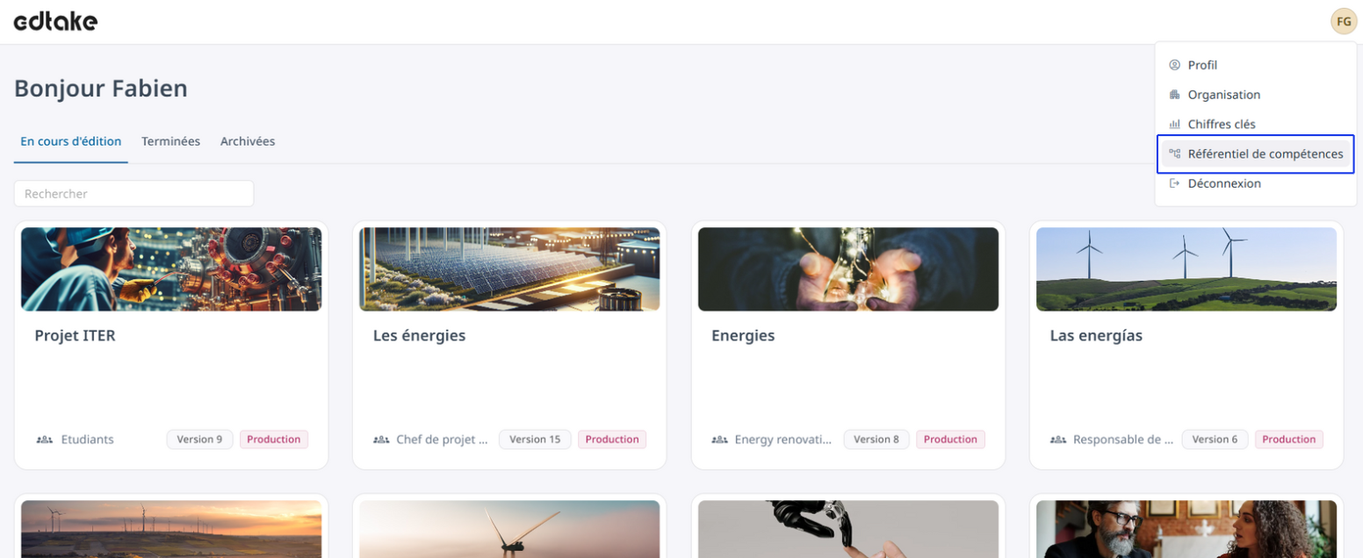Click the audience icon beside Etudiants
1363x558 pixels.
45,440
